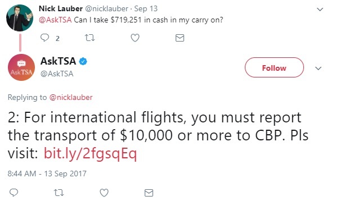Open the 8:44 AM - 13 Sep 2017 timestamp

47,174
